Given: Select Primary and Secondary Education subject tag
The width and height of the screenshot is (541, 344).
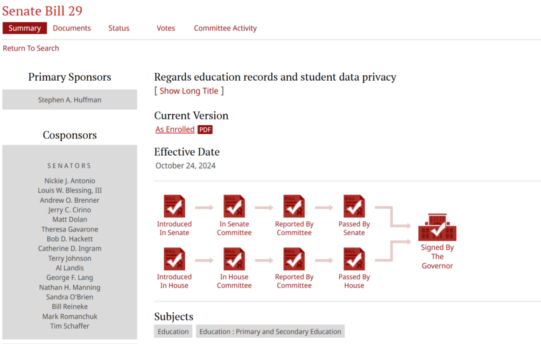Looking at the screenshot, I should [270, 331].
